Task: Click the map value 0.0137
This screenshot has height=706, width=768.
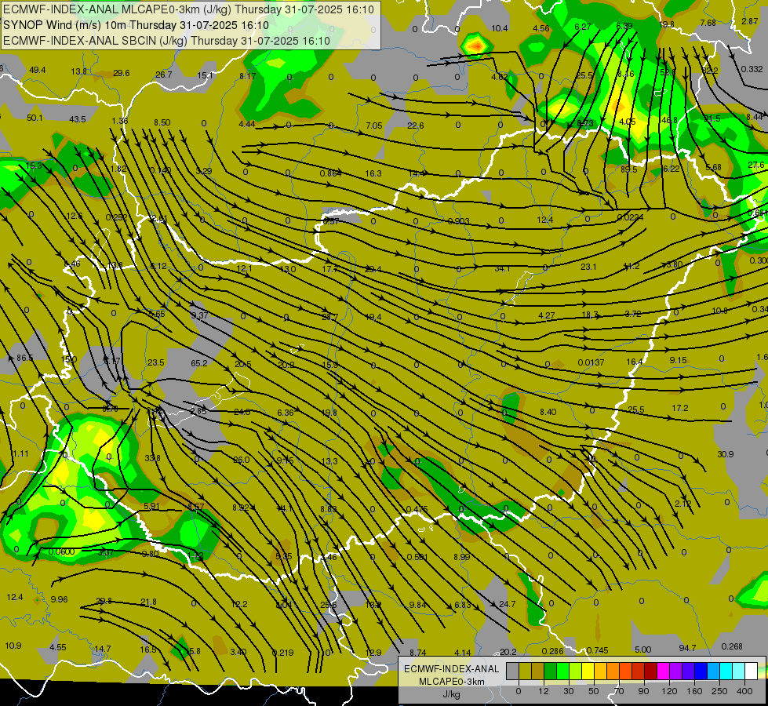Action: [x=591, y=362]
